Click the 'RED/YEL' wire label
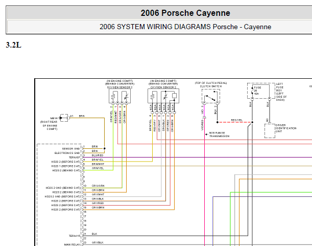 tap(237, 120)
